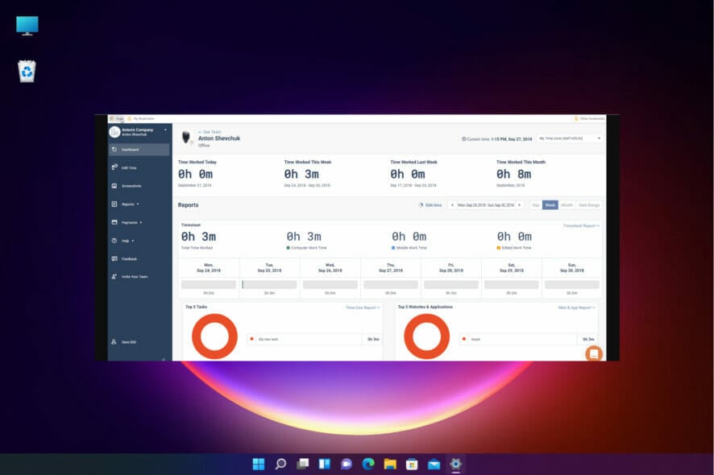
Task: Open the Mail app from taskbar
Action: [434, 464]
